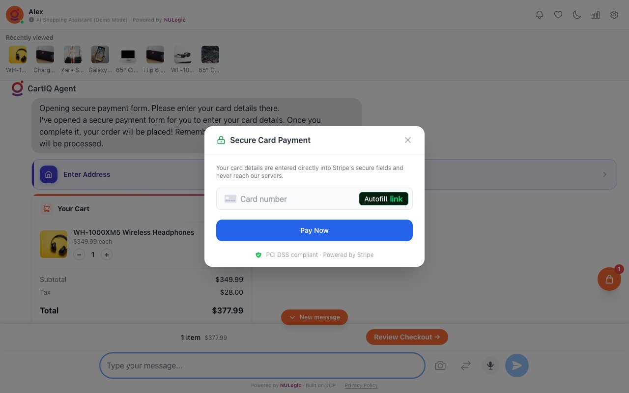
Task: Use Autofill with link on the card field
Action: (x=383, y=198)
